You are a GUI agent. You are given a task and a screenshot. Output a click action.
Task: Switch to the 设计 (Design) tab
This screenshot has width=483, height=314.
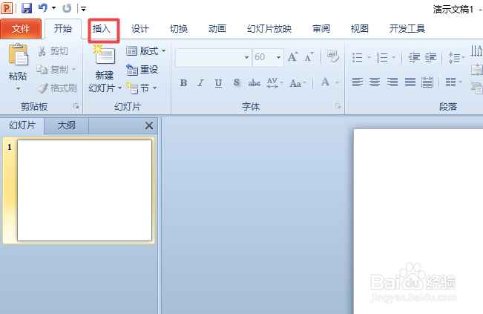pyautogui.click(x=140, y=29)
